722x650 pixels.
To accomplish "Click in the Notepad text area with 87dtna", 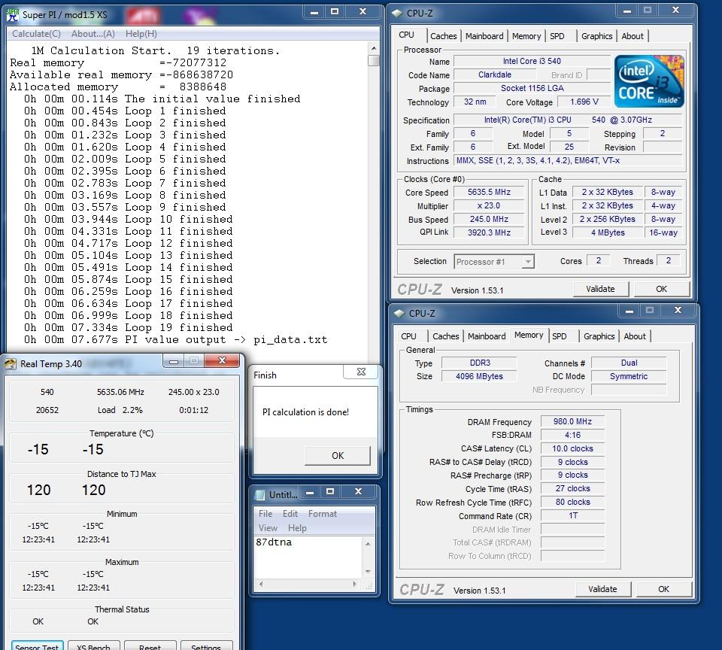I will click(308, 557).
